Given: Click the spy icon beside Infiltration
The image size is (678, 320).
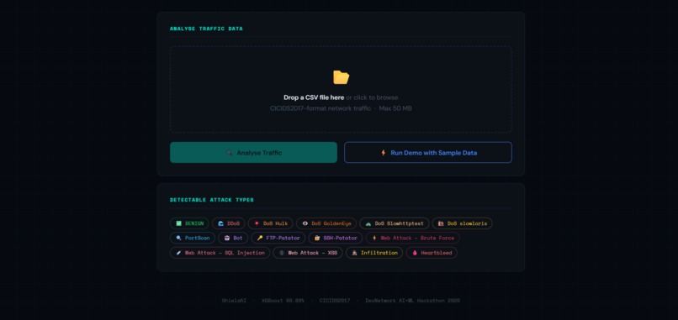Looking at the screenshot, I should [x=355, y=253].
